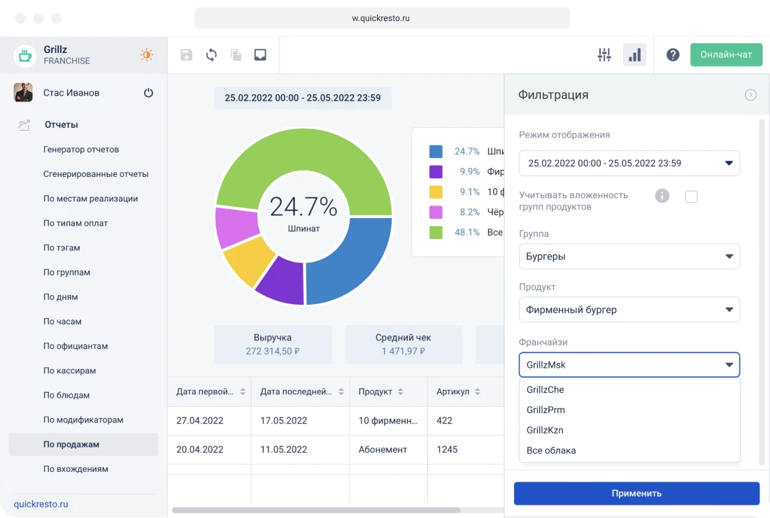Click the copy documents icon in toolbar
The height and width of the screenshot is (518, 770).
pyautogui.click(x=236, y=55)
